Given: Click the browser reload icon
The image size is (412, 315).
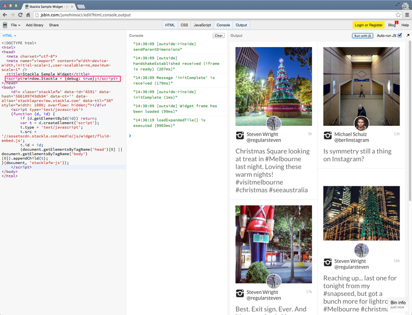Looking at the screenshot, I should click(20, 15).
